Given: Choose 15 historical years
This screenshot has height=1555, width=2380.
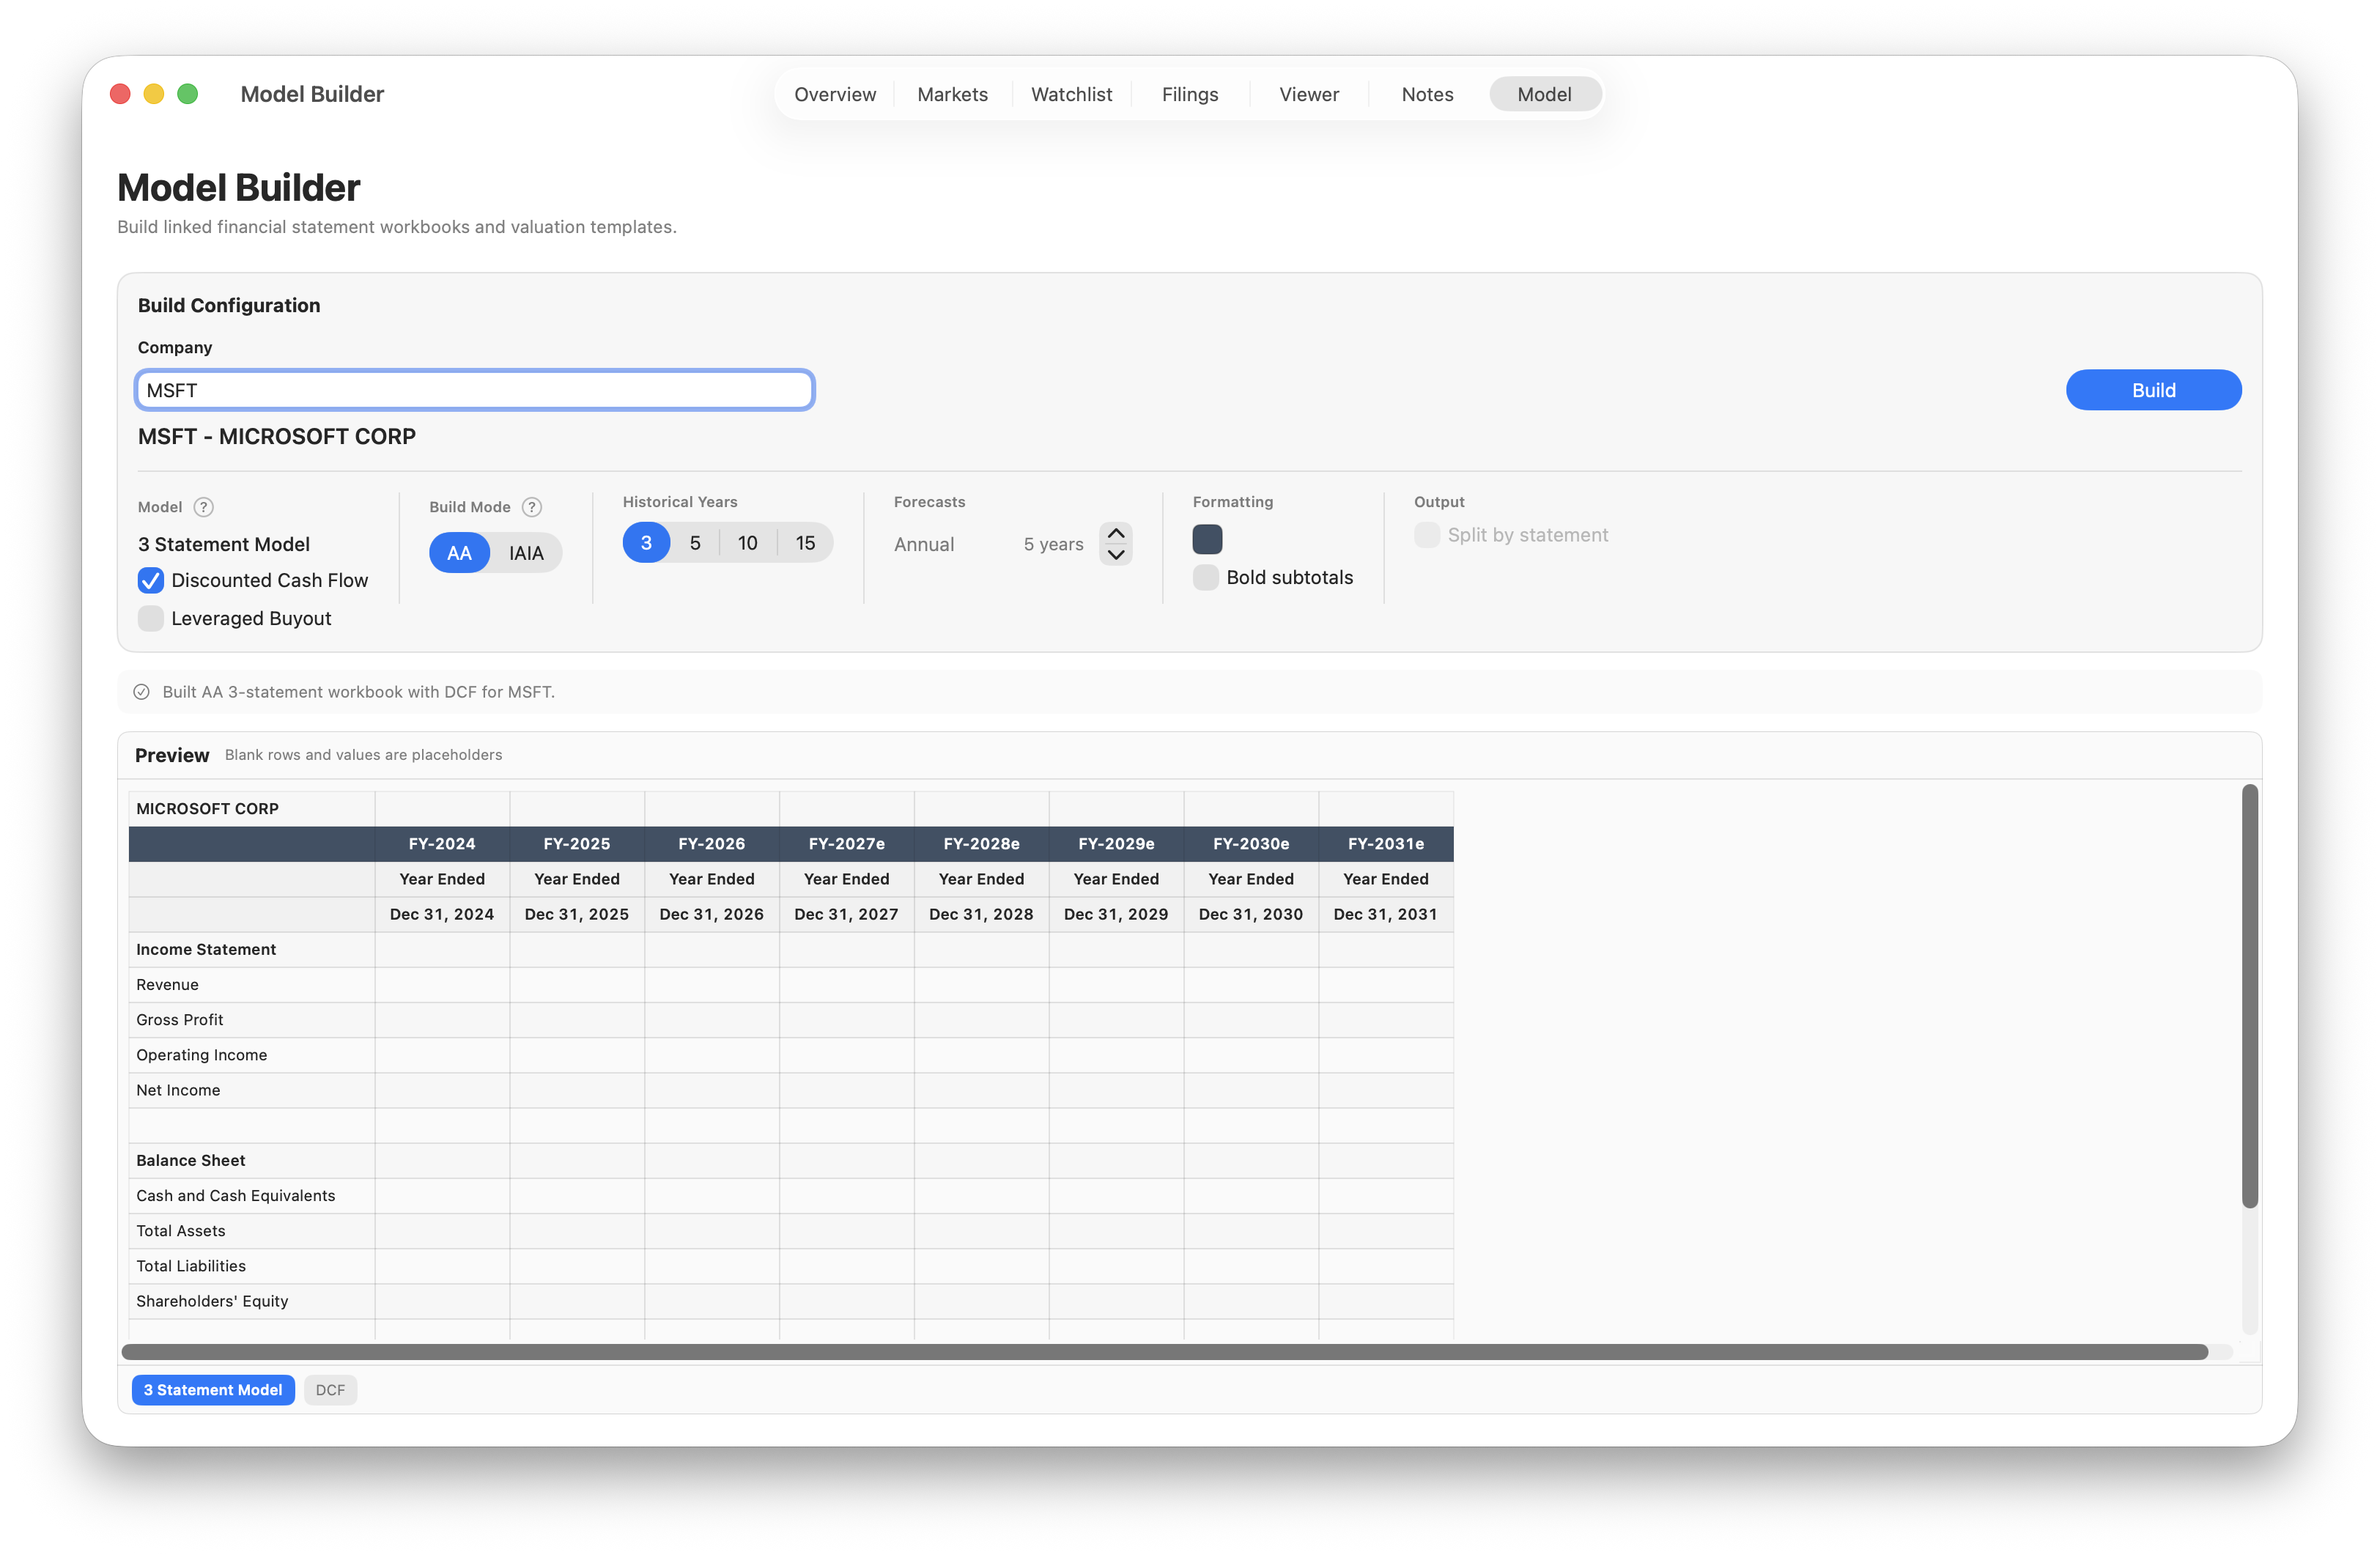Looking at the screenshot, I should click(x=806, y=542).
